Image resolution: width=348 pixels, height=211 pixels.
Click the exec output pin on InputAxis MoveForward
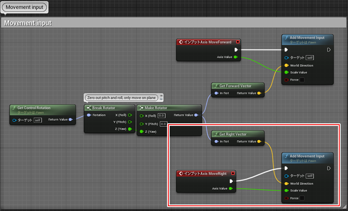236,49
